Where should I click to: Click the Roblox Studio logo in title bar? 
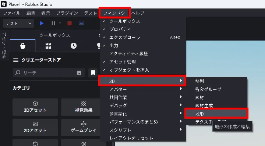point(4,4)
